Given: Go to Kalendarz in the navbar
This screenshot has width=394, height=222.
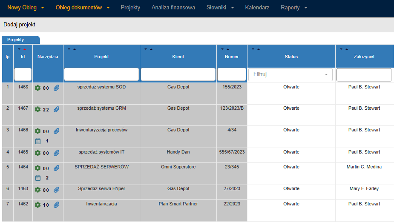Looking at the screenshot, I should 257,8.
